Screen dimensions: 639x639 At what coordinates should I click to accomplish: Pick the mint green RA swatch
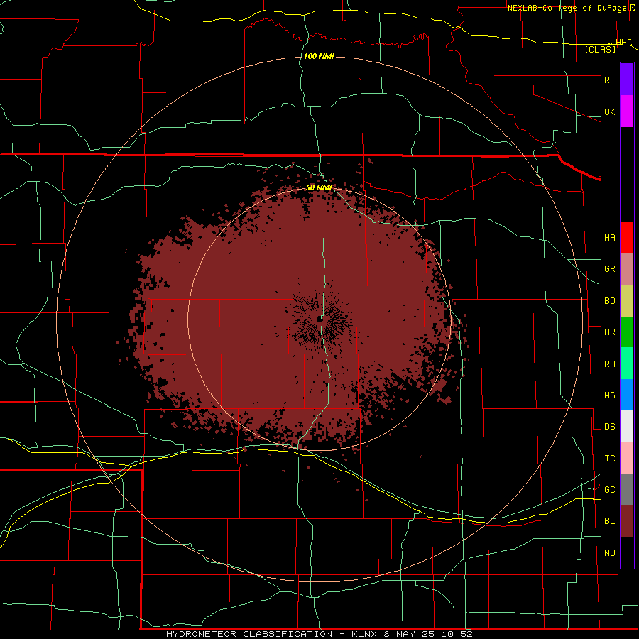[x=627, y=364]
